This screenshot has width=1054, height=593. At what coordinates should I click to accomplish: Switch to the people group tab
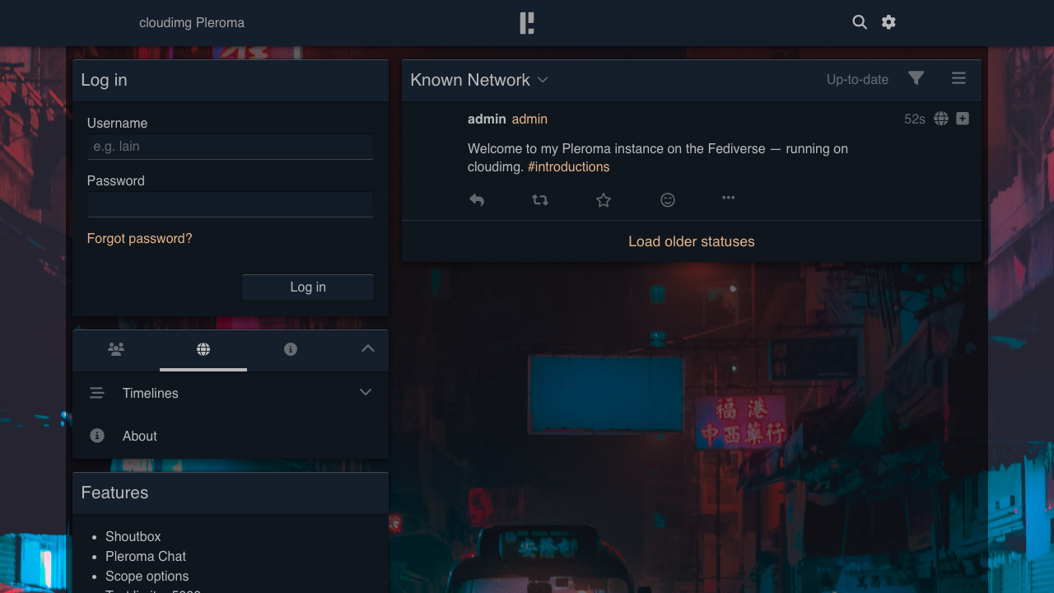[116, 349]
